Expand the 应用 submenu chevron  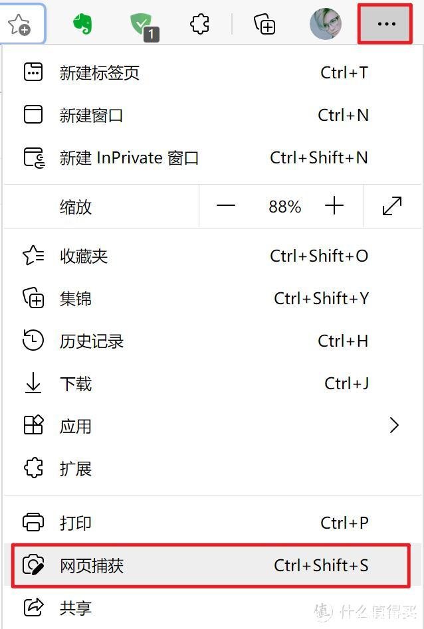point(394,425)
